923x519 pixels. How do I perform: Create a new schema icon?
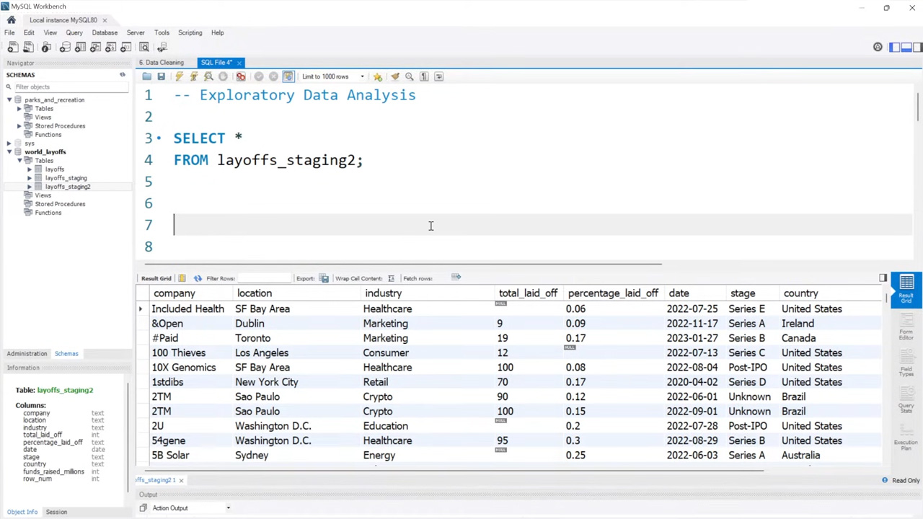pyautogui.click(x=65, y=47)
